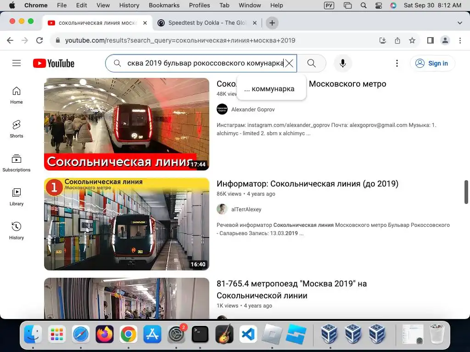Click the metro car interior thumbnail
The width and height of the screenshot is (470, 352).
pos(127,298)
